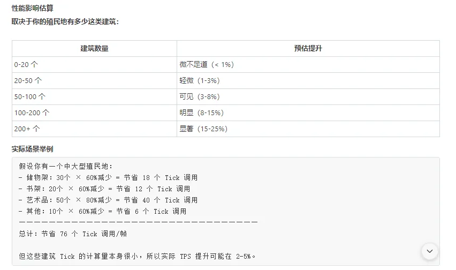Click the scroll-to-bottom chevron button
This screenshot has width=456, height=270.
coord(429,251)
